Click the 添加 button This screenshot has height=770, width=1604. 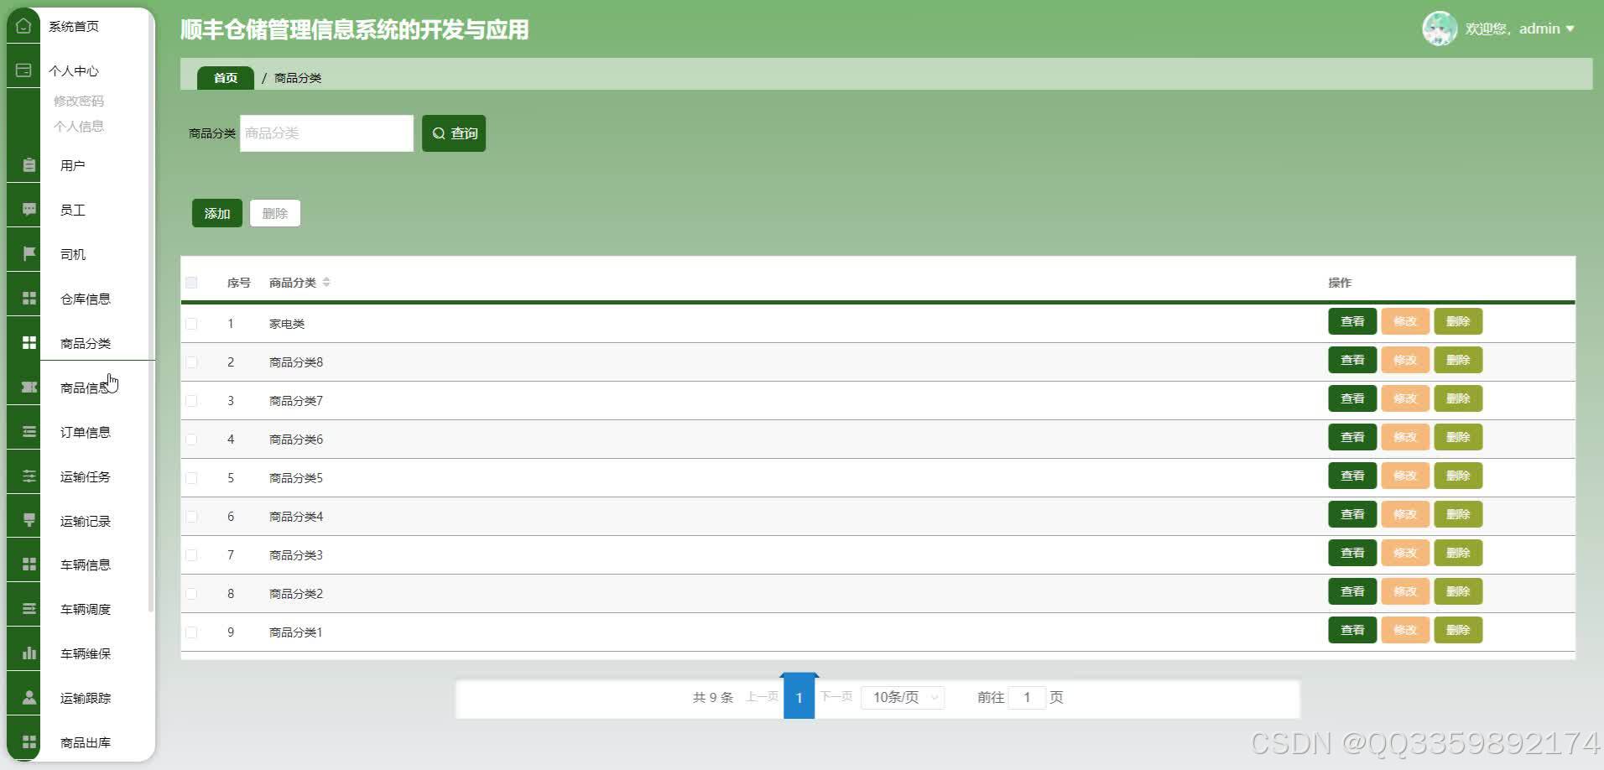point(217,213)
